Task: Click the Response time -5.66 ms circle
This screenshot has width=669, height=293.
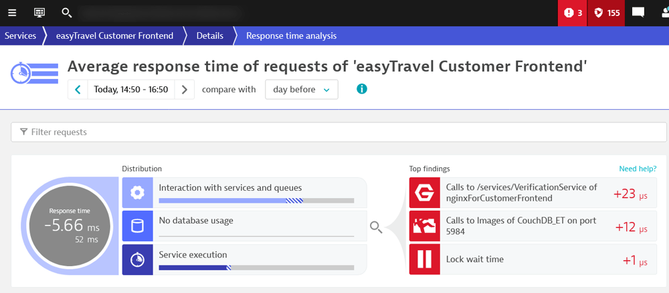Action: click(69, 226)
